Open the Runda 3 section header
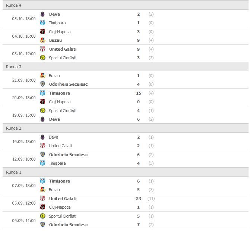Image resolution: width=250 pixels, height=231 pixels. pyautogui.click(x=14, y=67)
